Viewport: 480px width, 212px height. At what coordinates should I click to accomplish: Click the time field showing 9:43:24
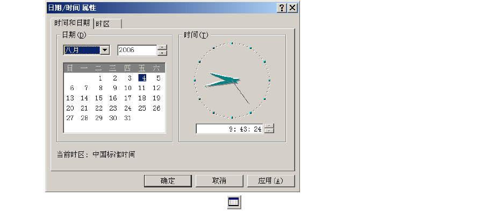(230, 129)
